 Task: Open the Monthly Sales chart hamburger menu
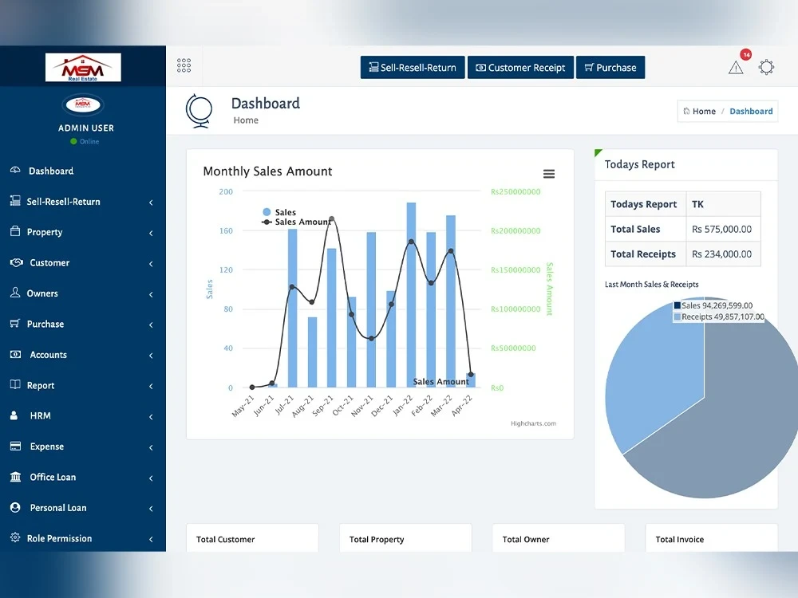click(x=549, y=174)
